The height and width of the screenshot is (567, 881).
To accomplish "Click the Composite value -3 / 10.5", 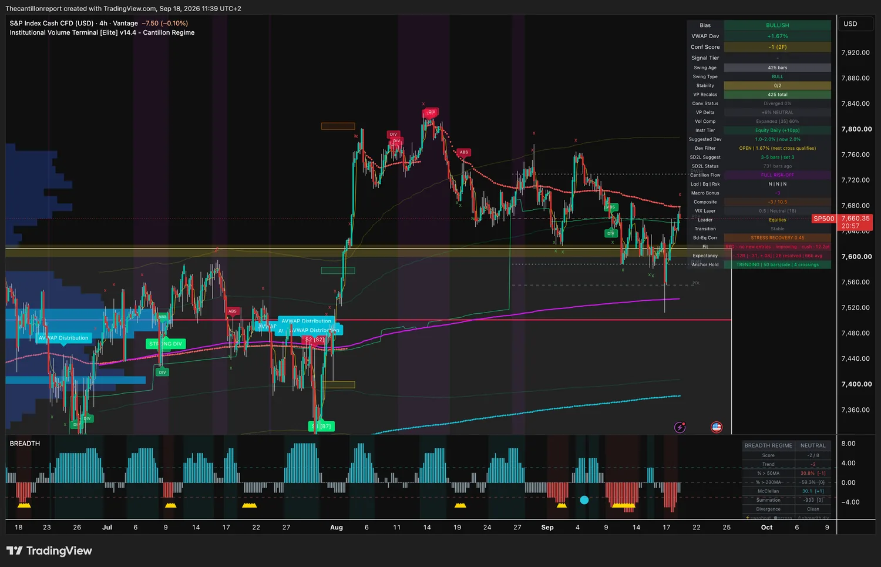I will (x=777, y=202).
